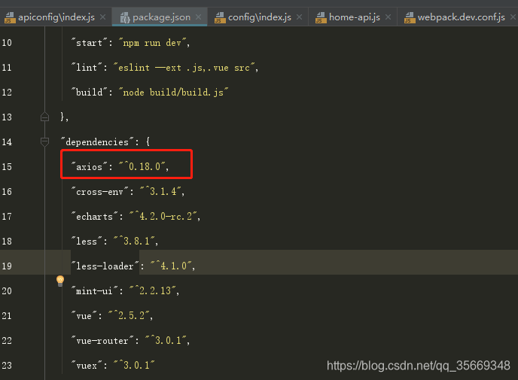Click the vuex version "^3.0.1" on line 23
Viewport: 518px width, 380px height.
click(134, 365)
